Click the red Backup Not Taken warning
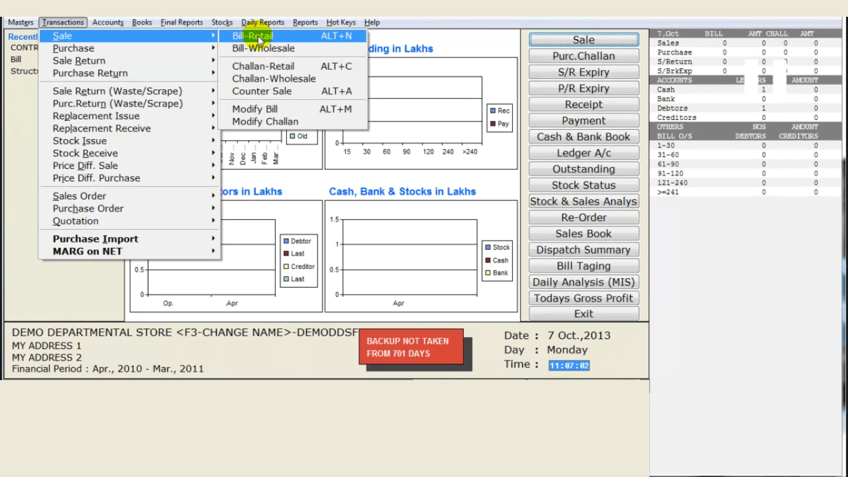Screen dimensions: 848x477 pyautogui.click(x=411, y=347)
